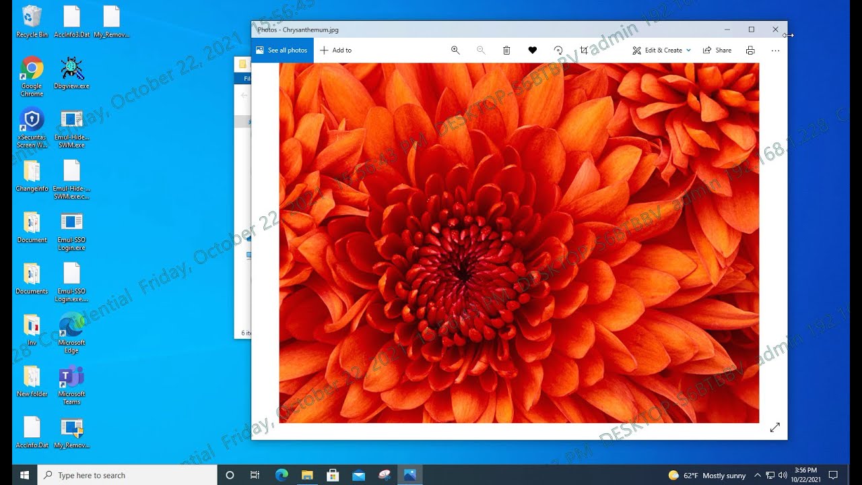
Task: Print the photo
Action: [x=750, y=51]
